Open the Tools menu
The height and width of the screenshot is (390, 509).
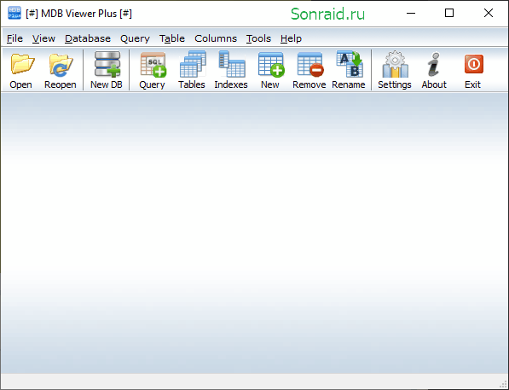(x=258, y=38)
